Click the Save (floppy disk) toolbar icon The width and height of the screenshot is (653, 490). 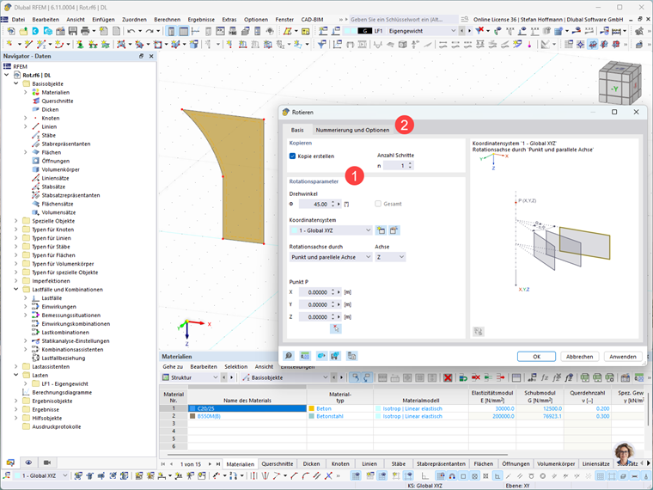pos(73,31)
